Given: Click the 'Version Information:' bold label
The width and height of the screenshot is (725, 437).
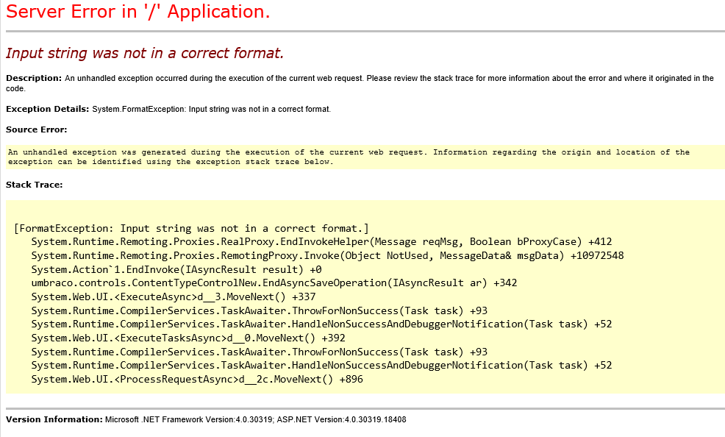Looking at the screenshot, I should click(54, 419).
